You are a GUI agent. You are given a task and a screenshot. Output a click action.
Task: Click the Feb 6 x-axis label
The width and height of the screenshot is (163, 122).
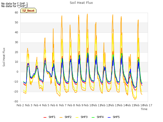54,105
